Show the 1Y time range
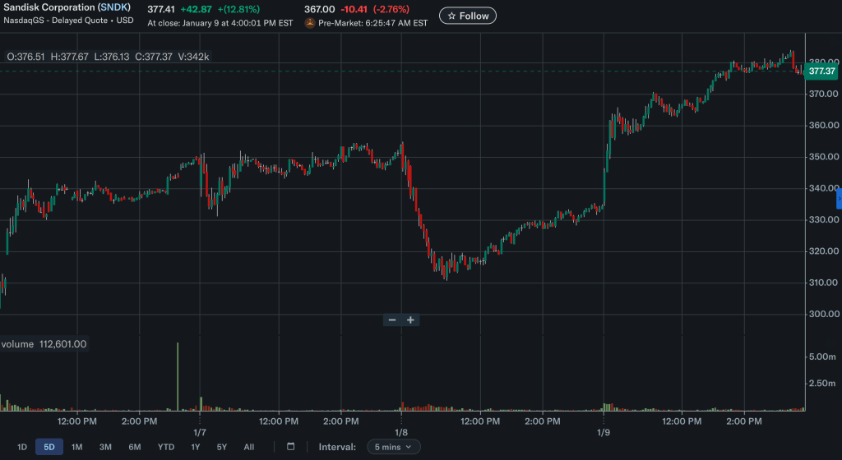This screenshot has width=842, height=460. tap(196, 447)
